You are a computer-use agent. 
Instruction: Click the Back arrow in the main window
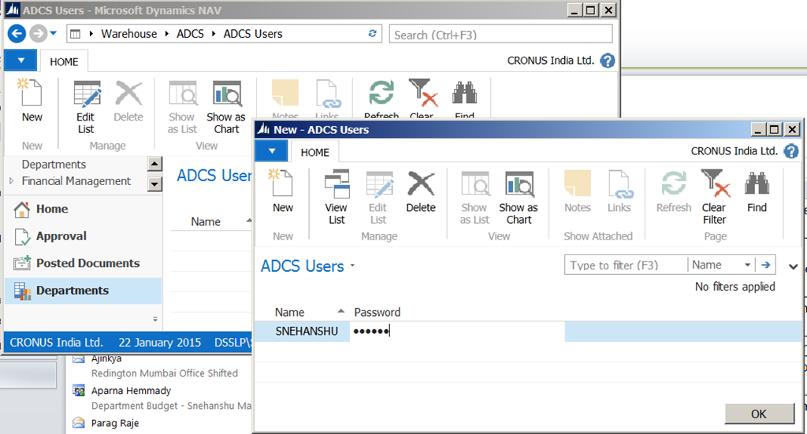click(x=17, y=34)
